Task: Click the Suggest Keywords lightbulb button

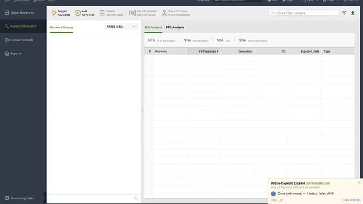Action: [61, 13]
